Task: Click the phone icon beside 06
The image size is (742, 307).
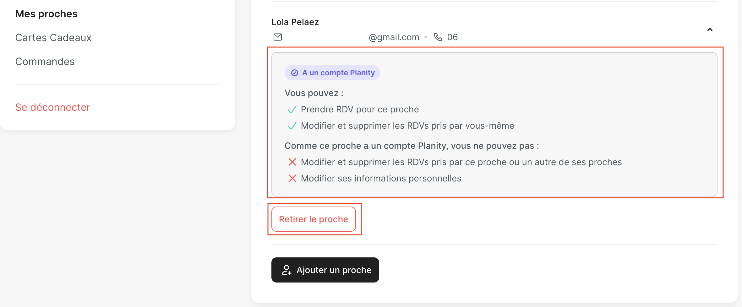Action: pyautogui.click(x=438, y=37)
